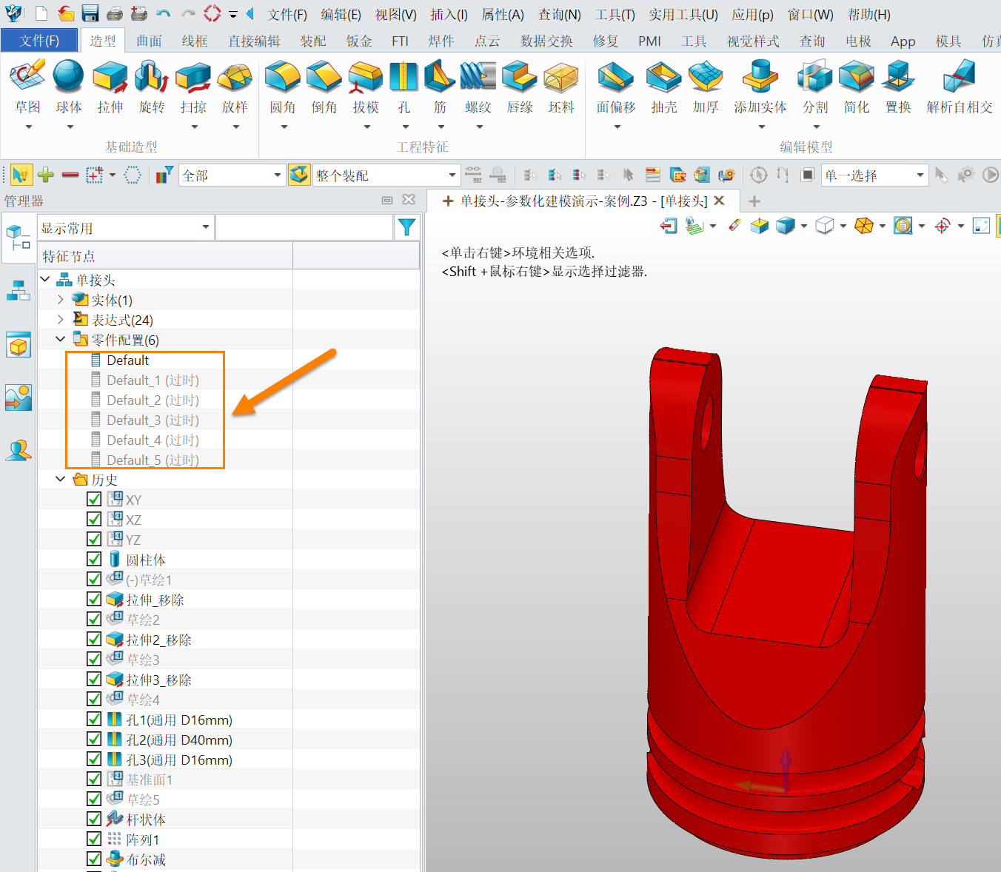Screen dimensions: 1001x872
Task: Select the 螺纹 thread tool
Action: 478,88
